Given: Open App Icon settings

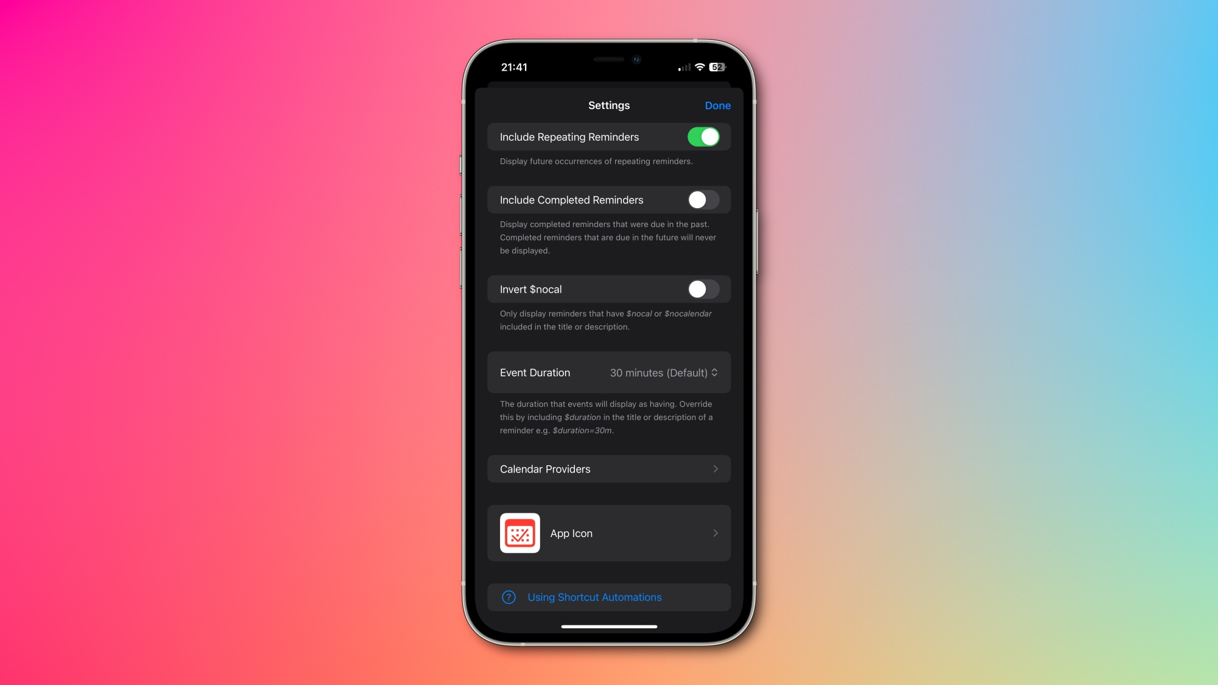Looking at the screenshot, I should point(608,533).
